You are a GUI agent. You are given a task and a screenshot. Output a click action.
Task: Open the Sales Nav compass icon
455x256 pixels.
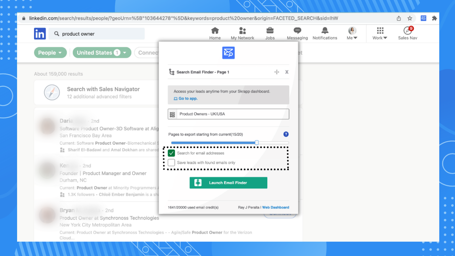click(x=408, y=30)
